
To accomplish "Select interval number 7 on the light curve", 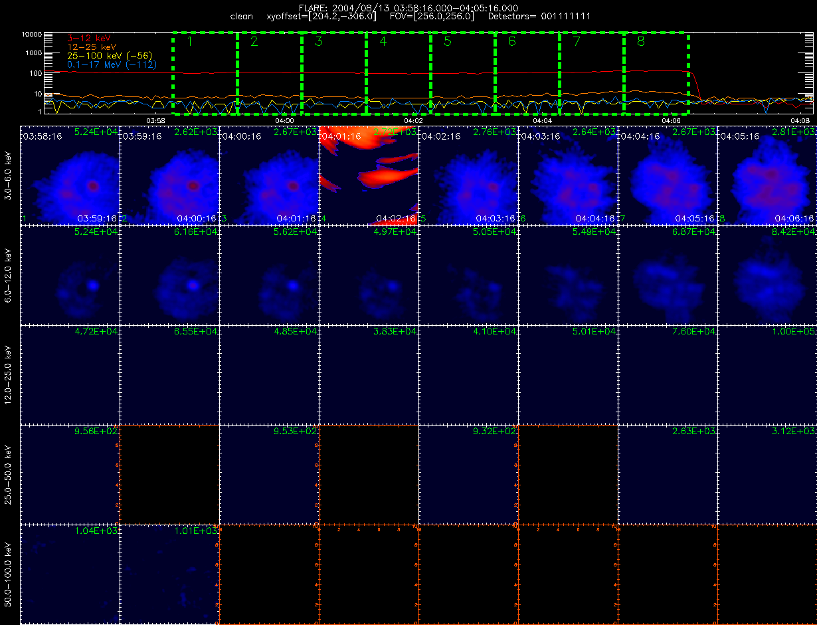I will [x=576, y=42].
